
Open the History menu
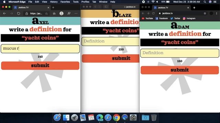54,2
